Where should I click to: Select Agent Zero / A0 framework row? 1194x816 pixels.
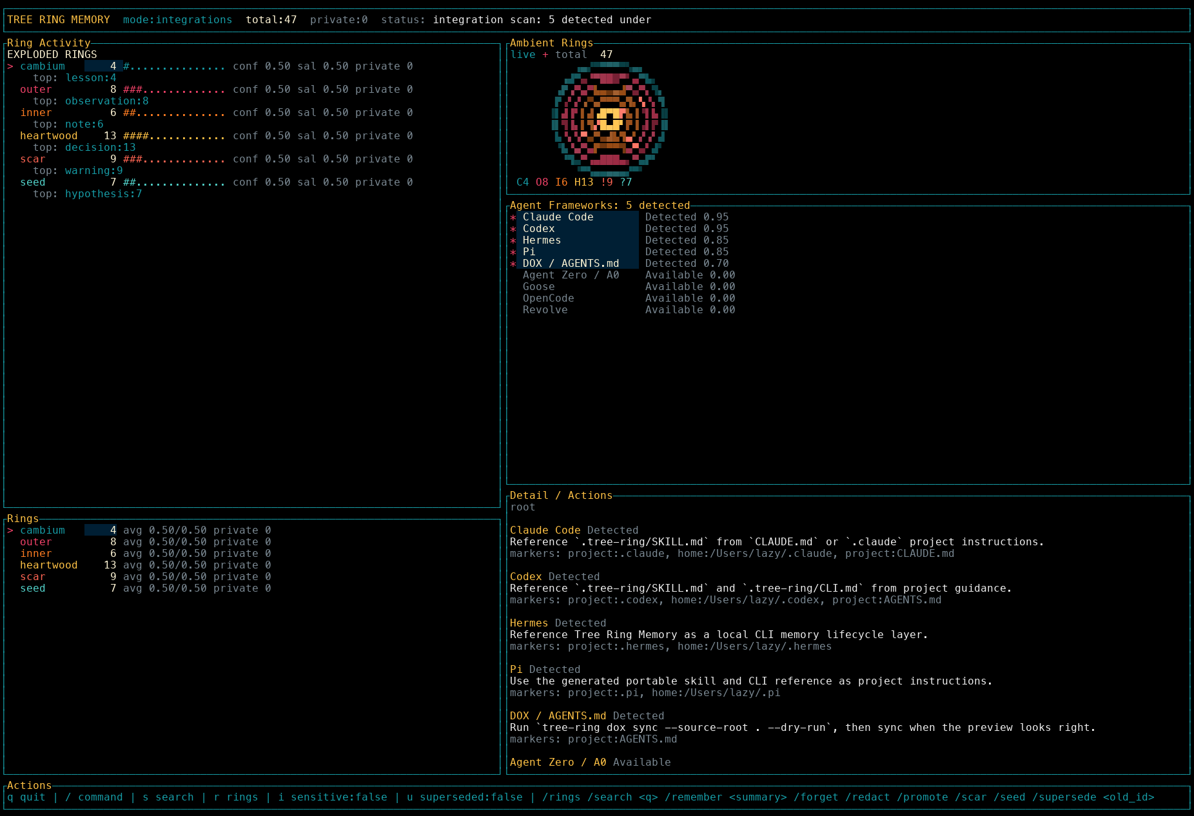(x=629, y=275)
